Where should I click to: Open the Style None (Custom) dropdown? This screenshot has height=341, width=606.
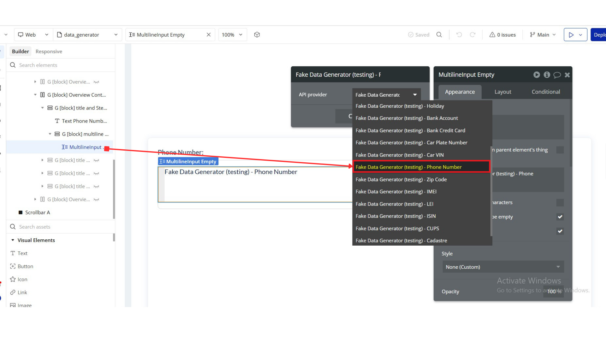pos(503,267)
